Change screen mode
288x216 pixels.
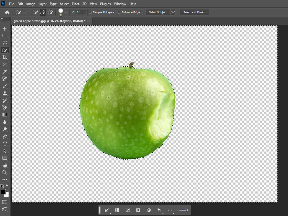point(5,209)
